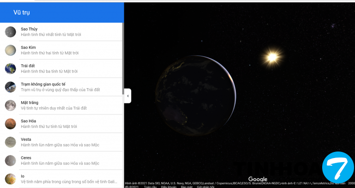Select the Sao Kim planet icon
The image size is (355, 188).
(10, 50)
